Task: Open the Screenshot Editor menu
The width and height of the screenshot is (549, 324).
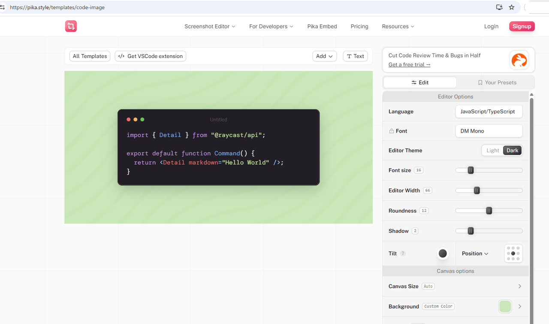Action: click(x=210, y=26)
